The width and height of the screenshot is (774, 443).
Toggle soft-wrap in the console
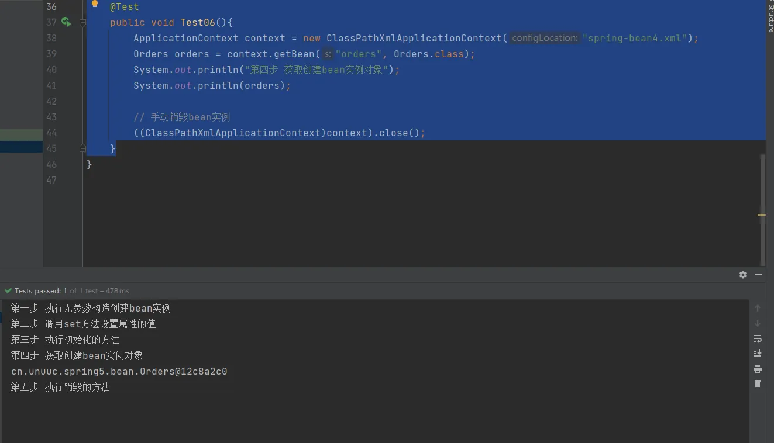pos(758,338)
